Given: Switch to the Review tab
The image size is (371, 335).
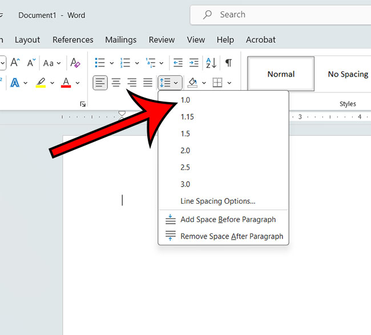Looking at the screenshot, I should [x=162, y=40].
